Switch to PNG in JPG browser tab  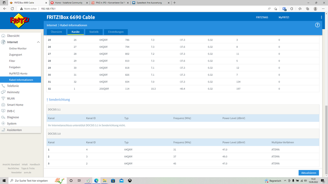coord(110,3)
